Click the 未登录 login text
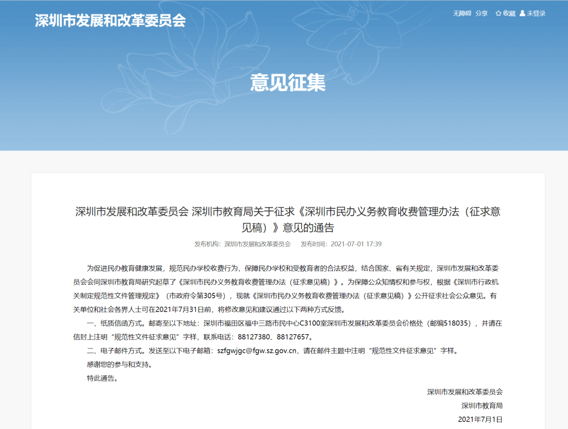This screenshot has width=568, height=429. tap(536, 14)
